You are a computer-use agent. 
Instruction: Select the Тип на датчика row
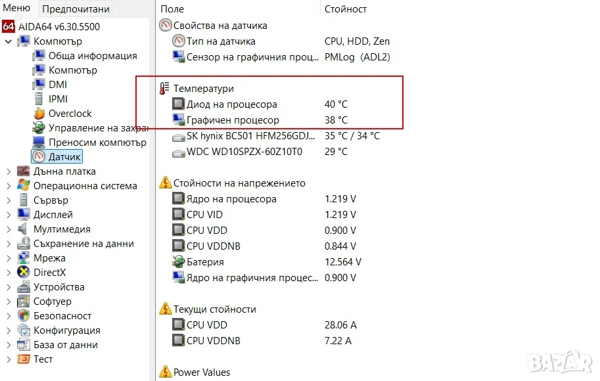pos(281,41)
